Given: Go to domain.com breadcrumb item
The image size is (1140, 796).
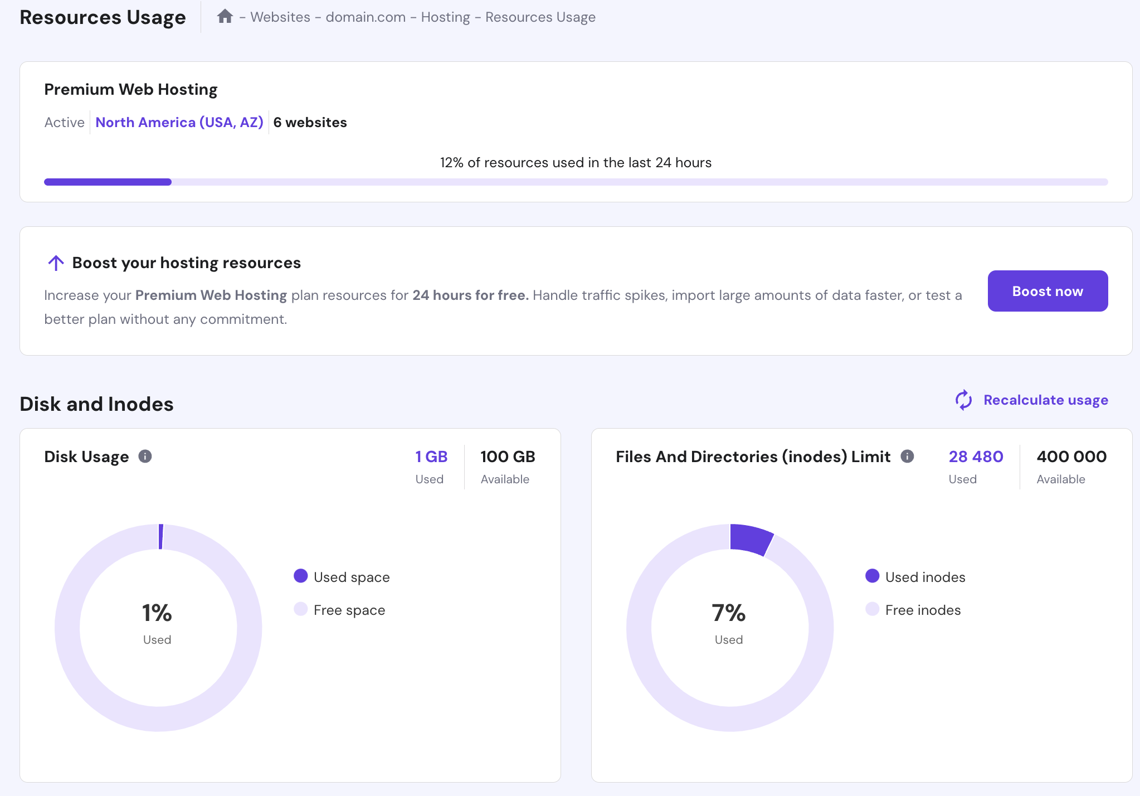Looking at the screenshot, I should pos(366,17).
